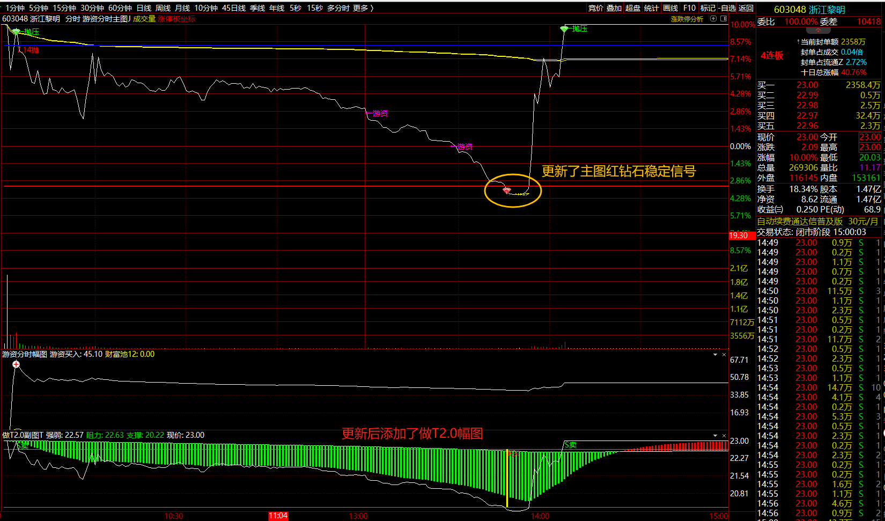This screenshot has width=885, height=521.
Task: Click the green 抛压 diamond at chart peak
Action: [x=564, y=29]
